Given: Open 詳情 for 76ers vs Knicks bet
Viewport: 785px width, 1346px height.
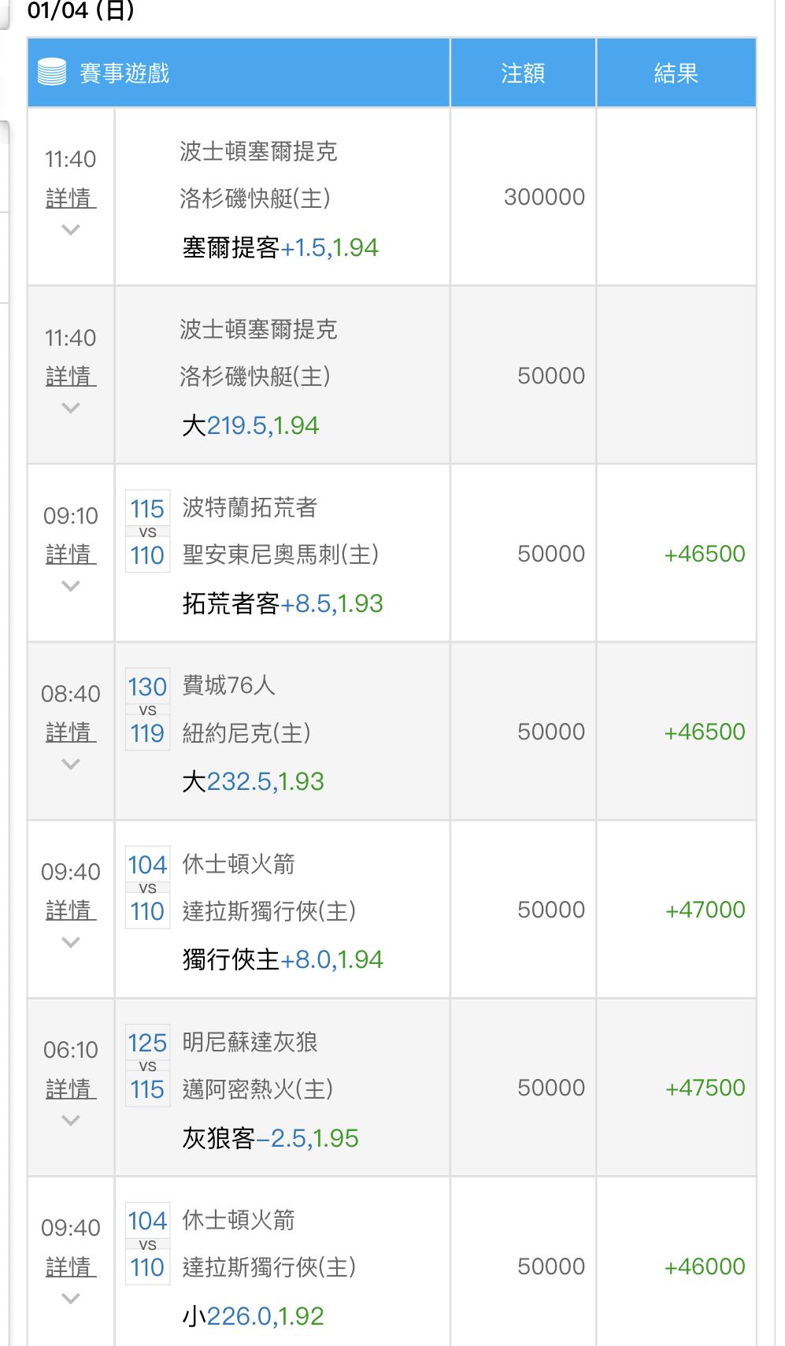Looking at the screenshot, I should click(x=71, y=732).
